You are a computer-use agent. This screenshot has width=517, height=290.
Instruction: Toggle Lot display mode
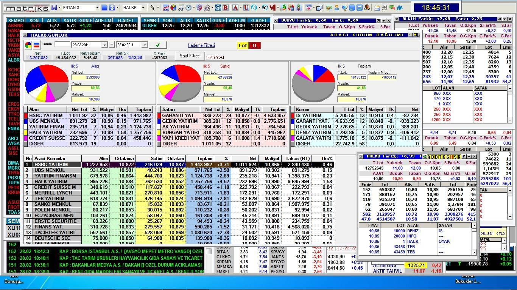click(x=243, y=45)
